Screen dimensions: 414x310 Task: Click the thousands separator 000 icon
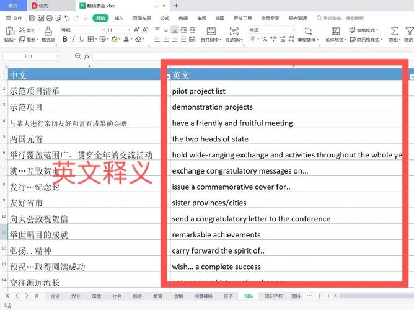click(273, 39)
